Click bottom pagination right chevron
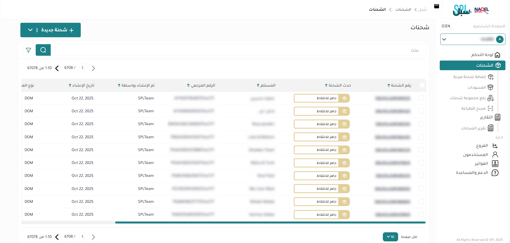Image resolution: width=510 pixels, height=243 pixels. 93,237
